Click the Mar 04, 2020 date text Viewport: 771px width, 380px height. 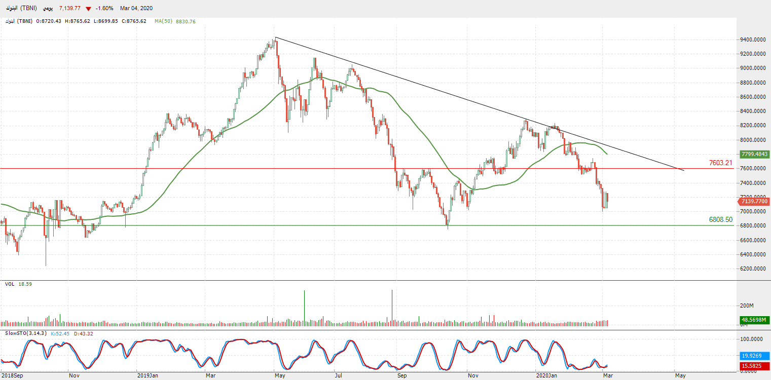tap(136, 9)
